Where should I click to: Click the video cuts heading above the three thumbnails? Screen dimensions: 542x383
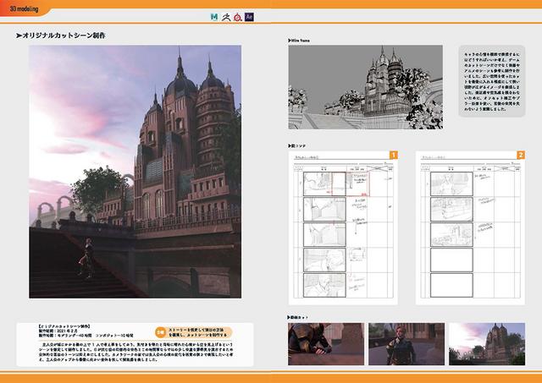(x=298, y=317)
